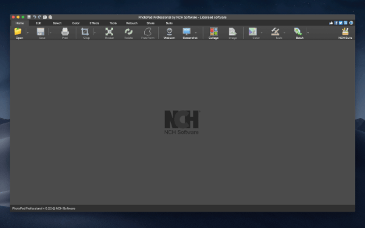365x228 pixels.
Task: Click the Color toolbar icon
Action: tap(252, 32)
